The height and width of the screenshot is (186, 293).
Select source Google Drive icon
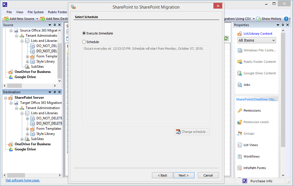click(x=11, y=77)
